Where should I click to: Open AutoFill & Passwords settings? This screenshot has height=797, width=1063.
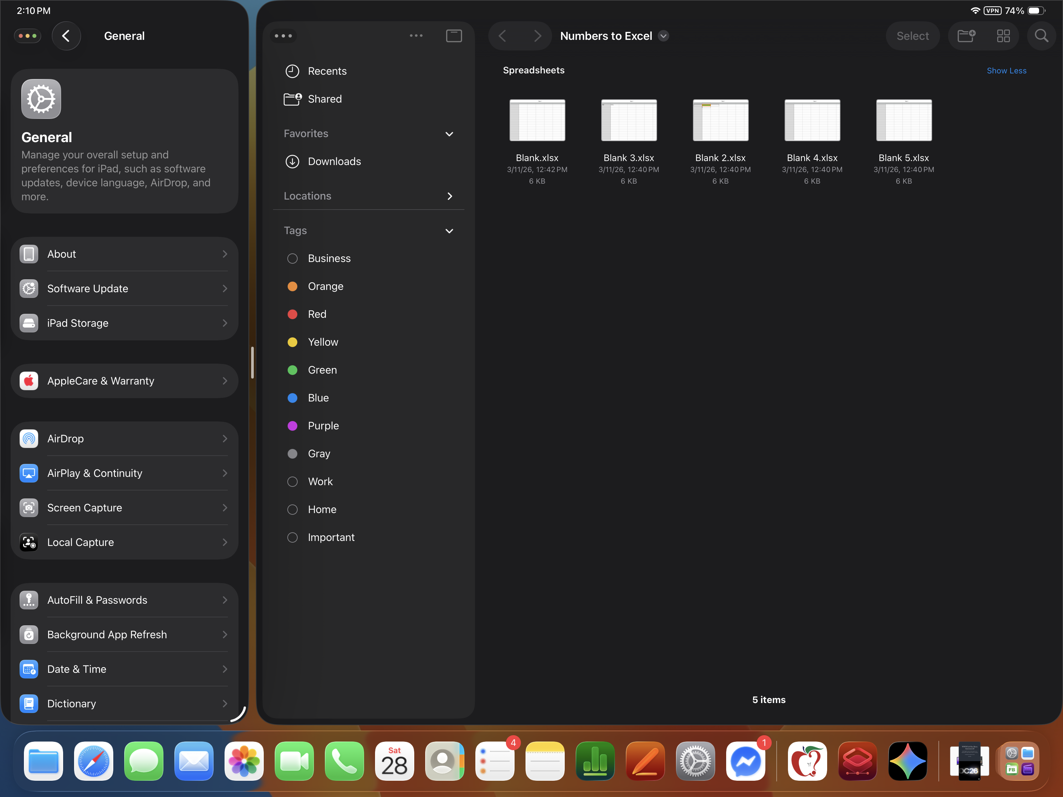(x=125, y=600)
